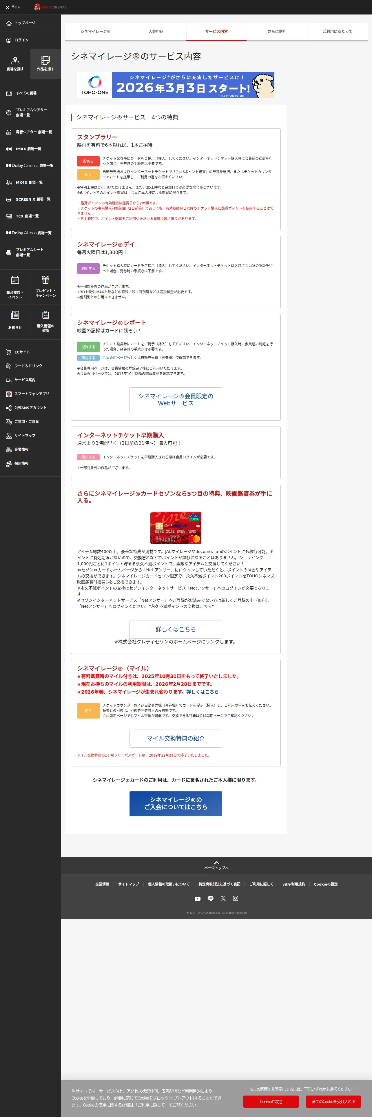Select the 作品を探す film icon
This screenshot has height=1117, width=372.
click(x=45, y=60)
